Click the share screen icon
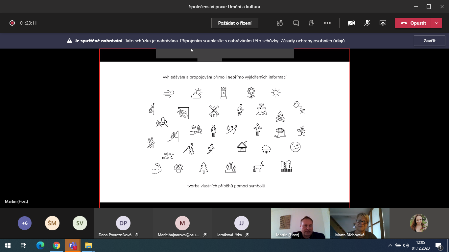This screenshot has width=449, height=252. click(383, 23)
